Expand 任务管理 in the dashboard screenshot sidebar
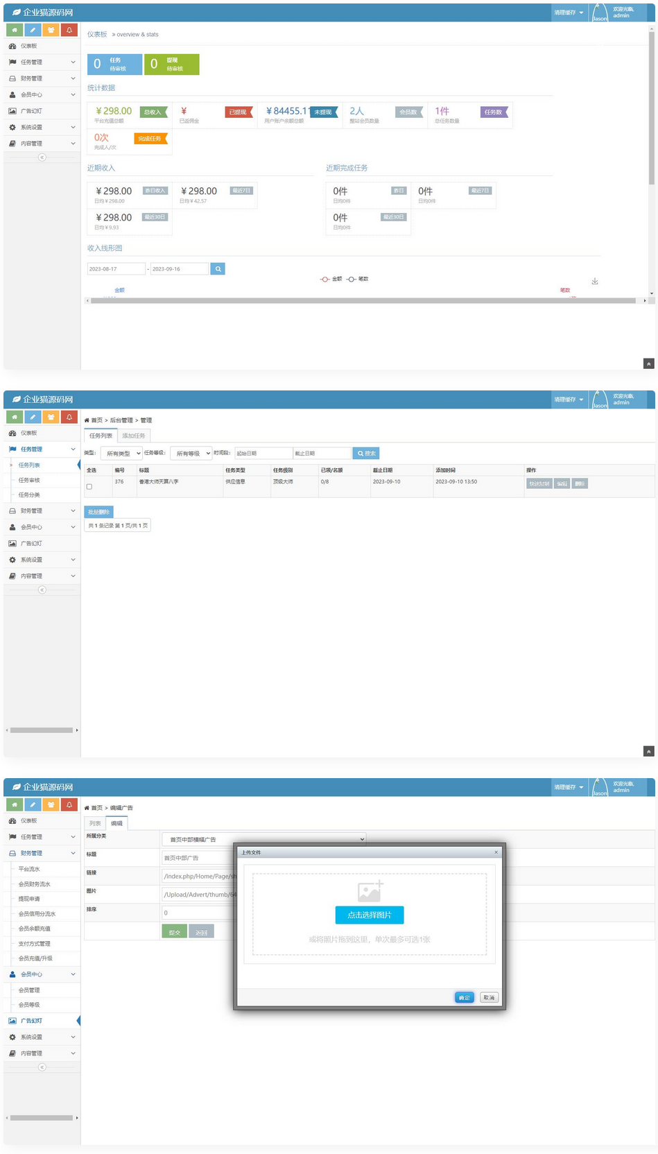 pos(42,62)
